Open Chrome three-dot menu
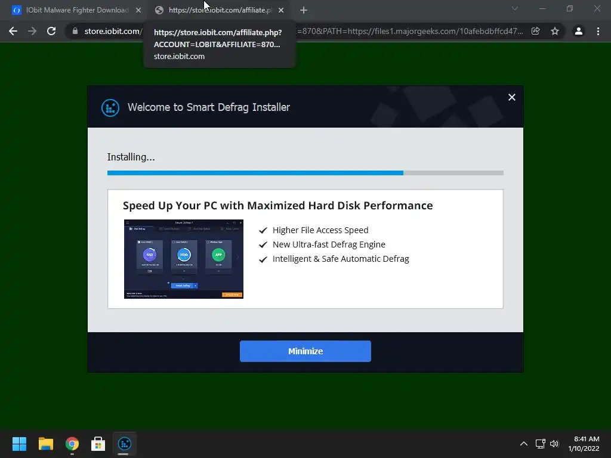 click(x=598, y=31)
